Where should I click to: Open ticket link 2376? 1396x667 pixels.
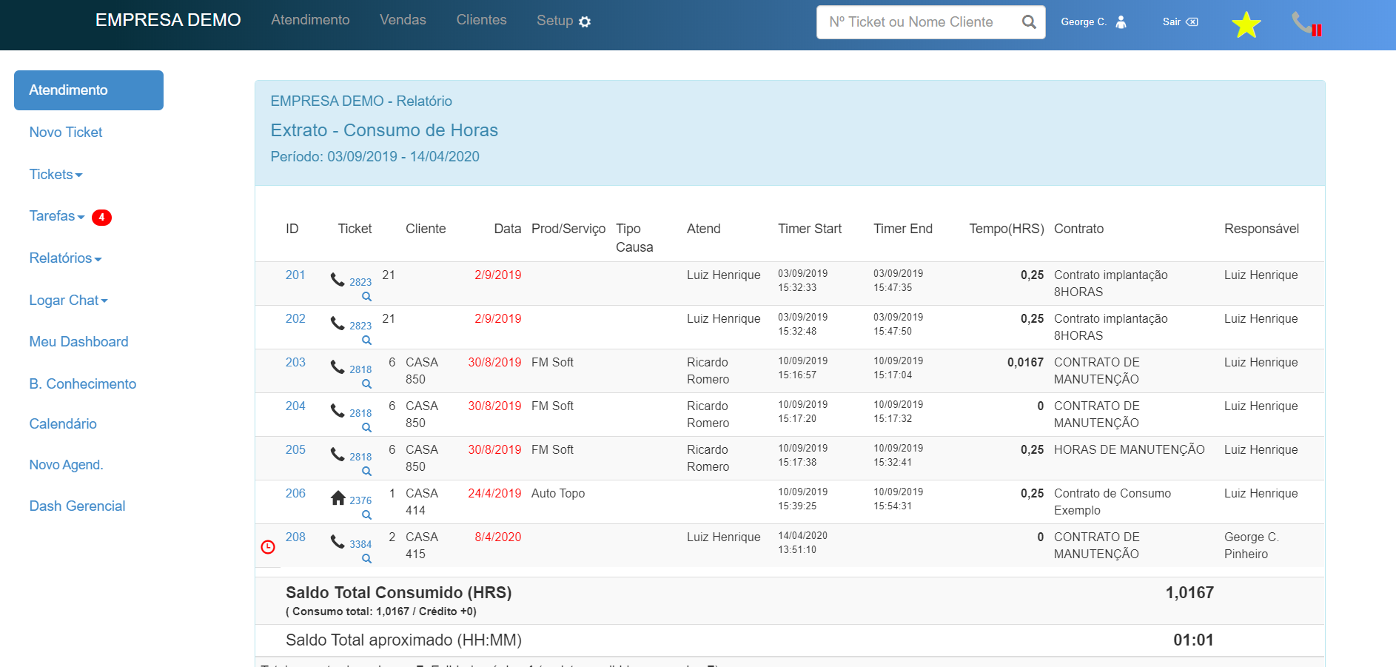[360, 500]
